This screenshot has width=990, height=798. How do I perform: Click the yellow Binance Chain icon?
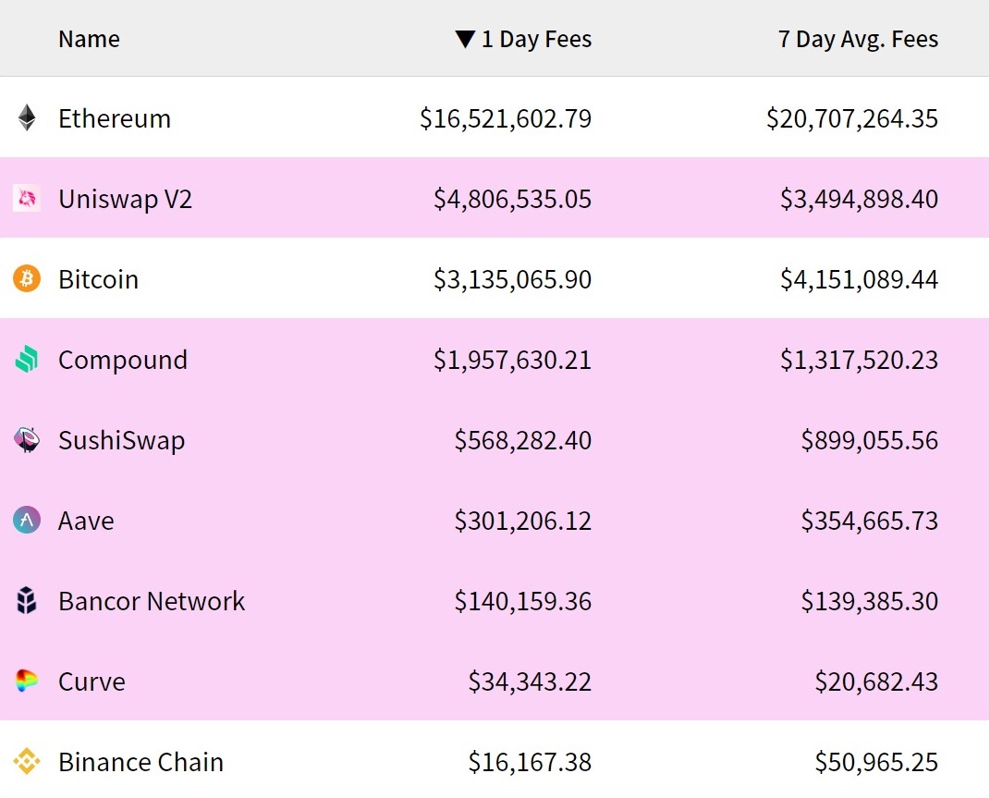pyautogui.click(x=27, y=762)
